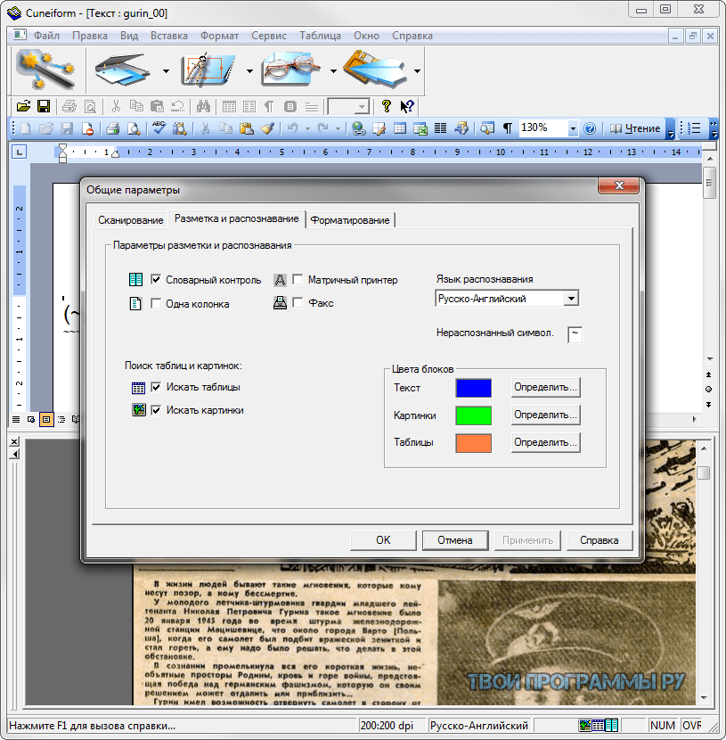
Task: Enable the Матричный принтер checkbox
Action: 298,279
